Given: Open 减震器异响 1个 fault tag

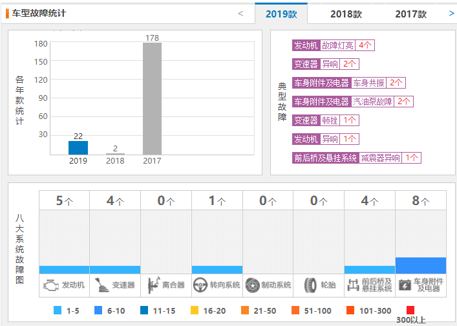Looking at the screenshot, I should pyautogui.click(x=357, y=158).
